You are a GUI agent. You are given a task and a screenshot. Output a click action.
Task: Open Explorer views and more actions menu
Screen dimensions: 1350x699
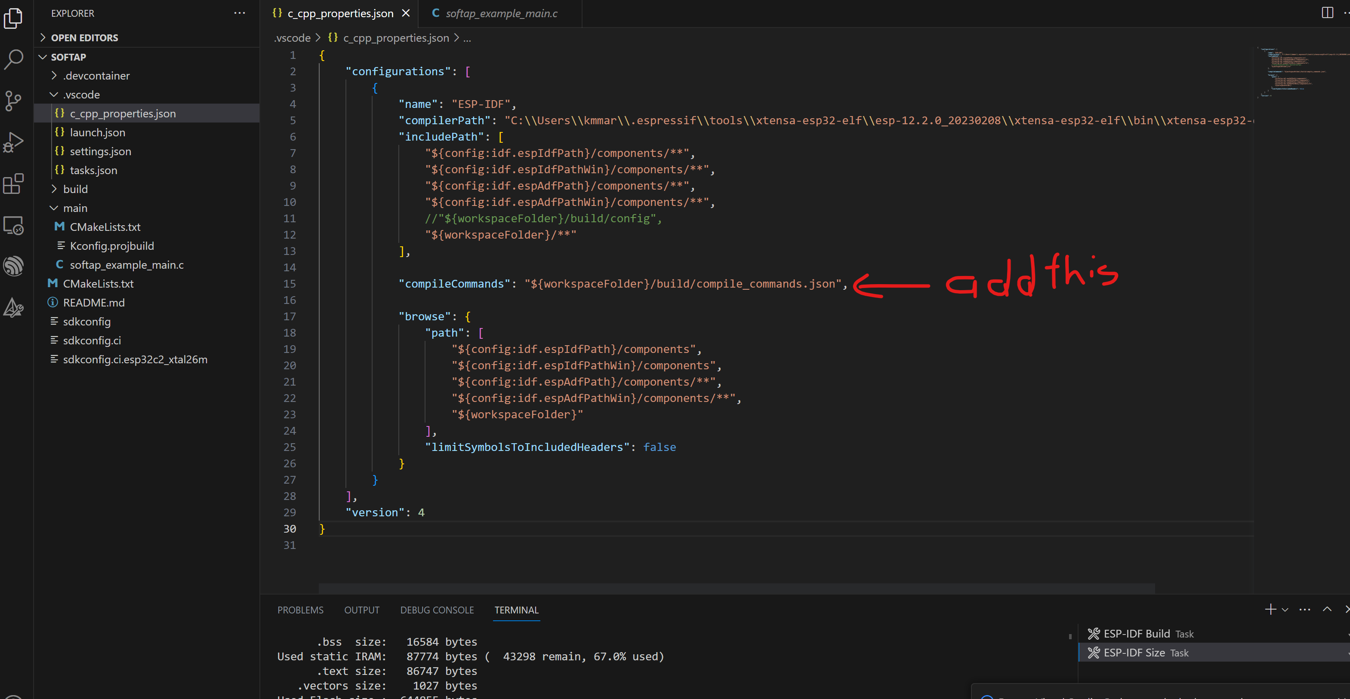[240, 13]
